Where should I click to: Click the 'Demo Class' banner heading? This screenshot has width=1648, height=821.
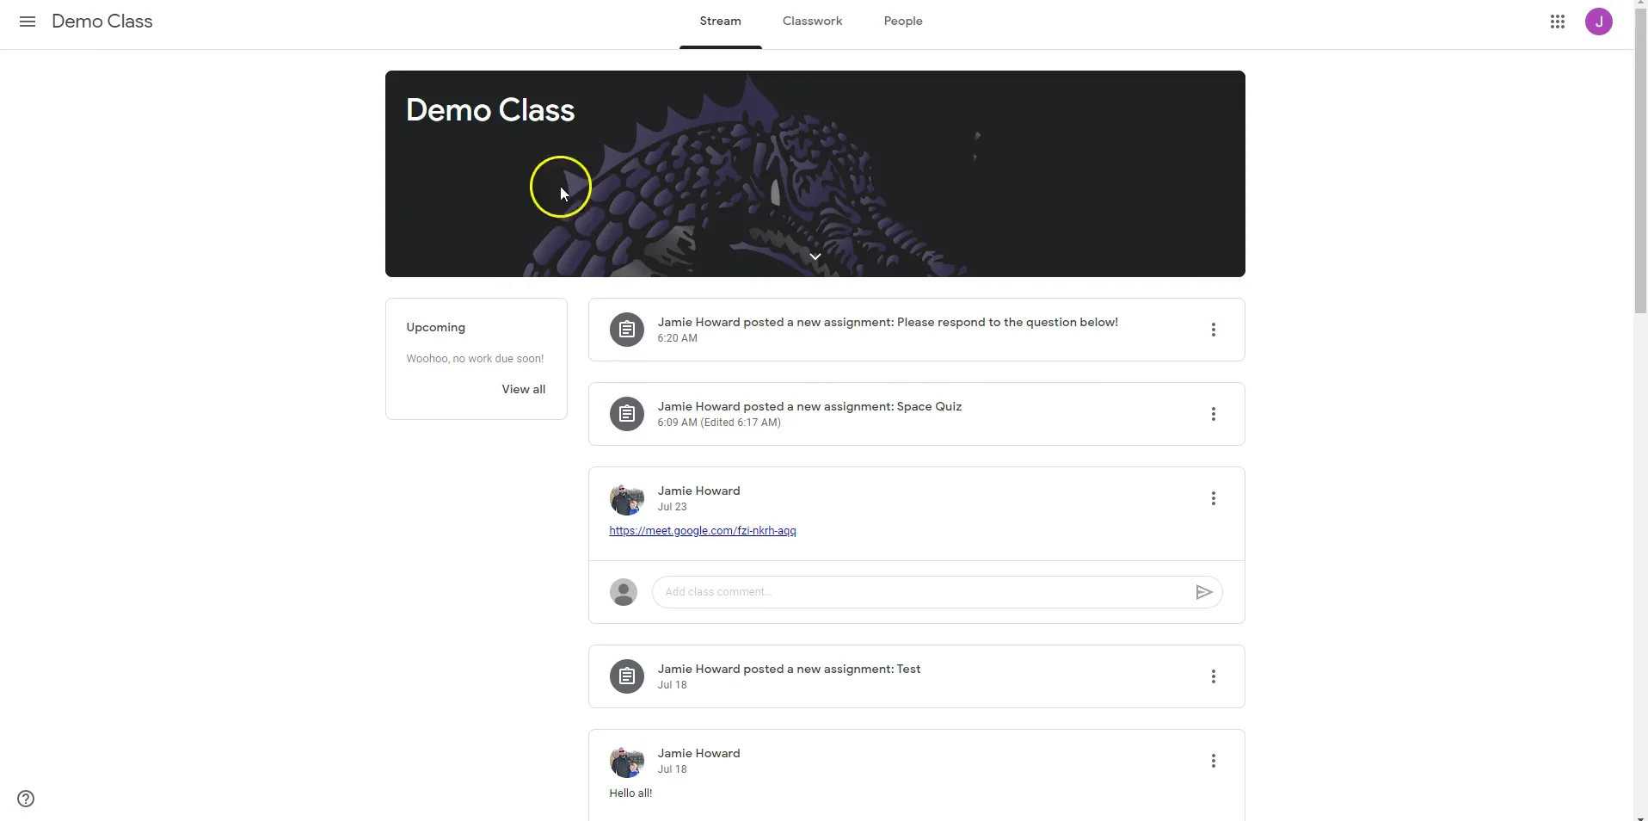coord(490,110)
